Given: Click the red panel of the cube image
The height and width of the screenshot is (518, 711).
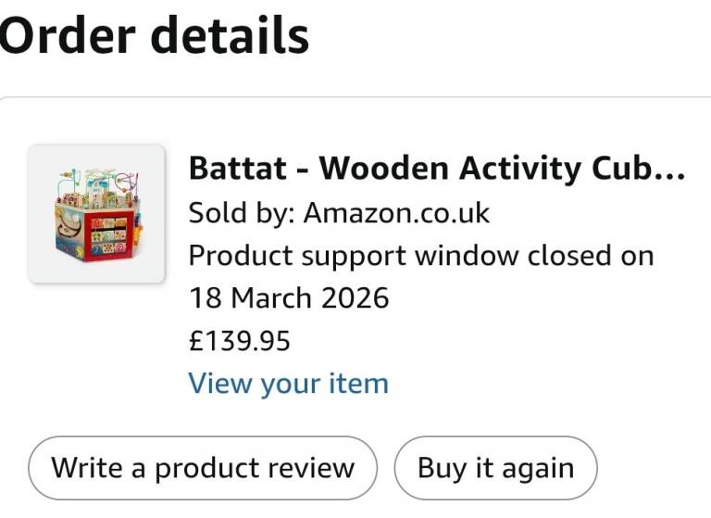Looking at the screenshot, I should pyautogui.click(x=109, y=236).
